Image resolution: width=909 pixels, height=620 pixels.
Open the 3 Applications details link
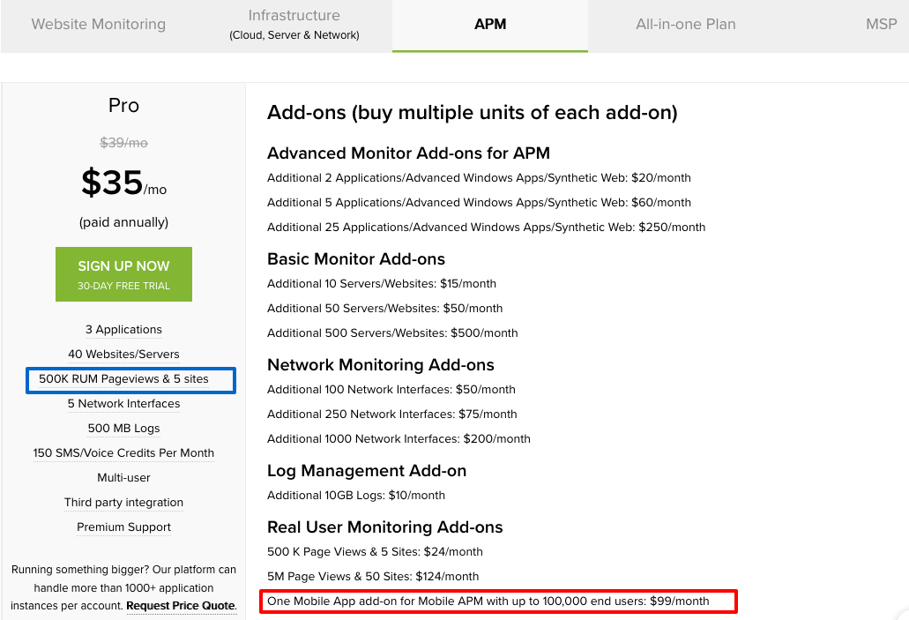tap(123, 329)
